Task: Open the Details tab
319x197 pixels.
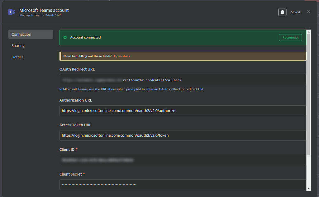Action: (x=17, y=57)
